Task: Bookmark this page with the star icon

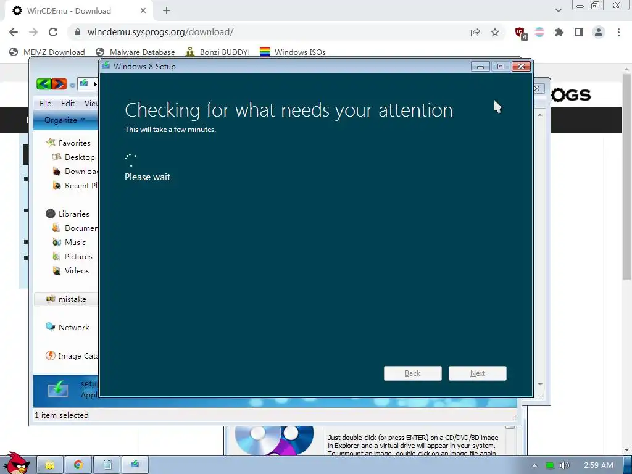Action: point(495,32)
